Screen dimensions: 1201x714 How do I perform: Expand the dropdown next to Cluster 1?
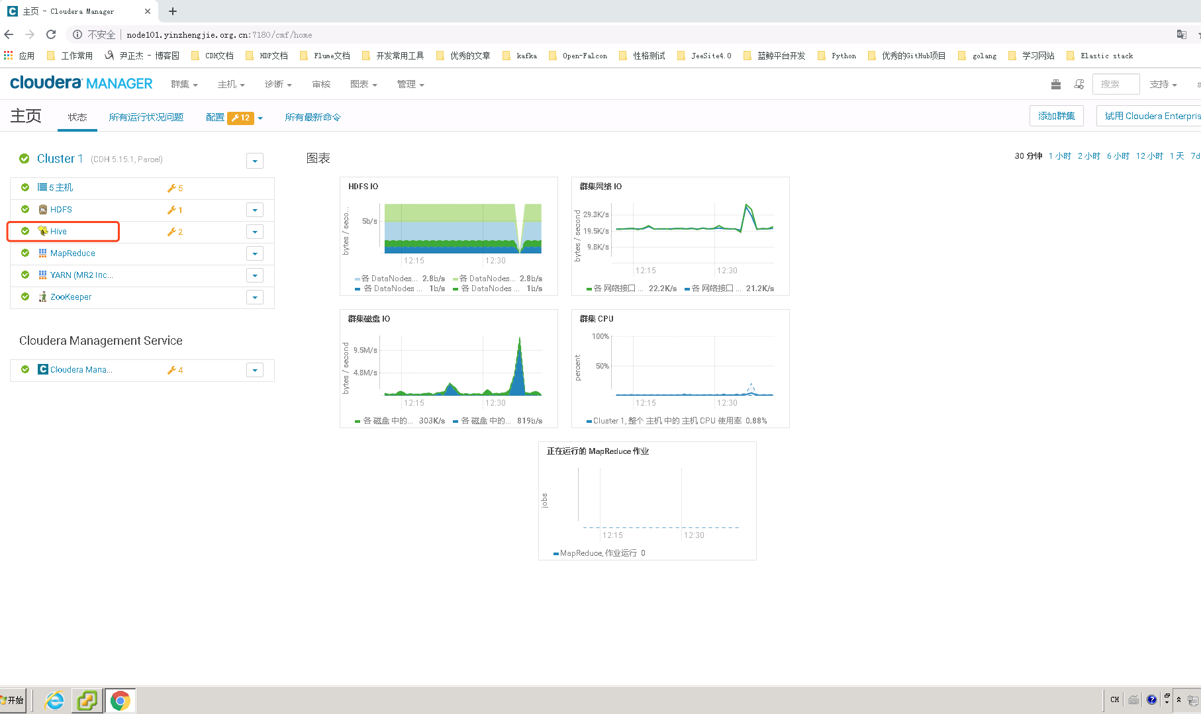(255, 160)
